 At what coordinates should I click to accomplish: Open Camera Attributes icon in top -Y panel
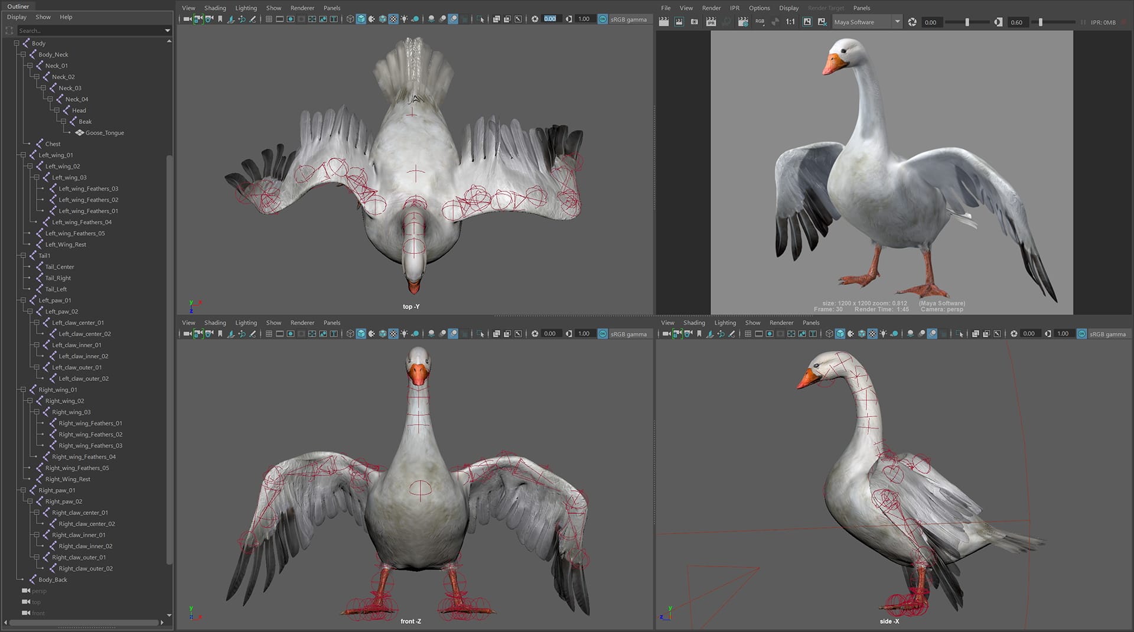(208, 19)
